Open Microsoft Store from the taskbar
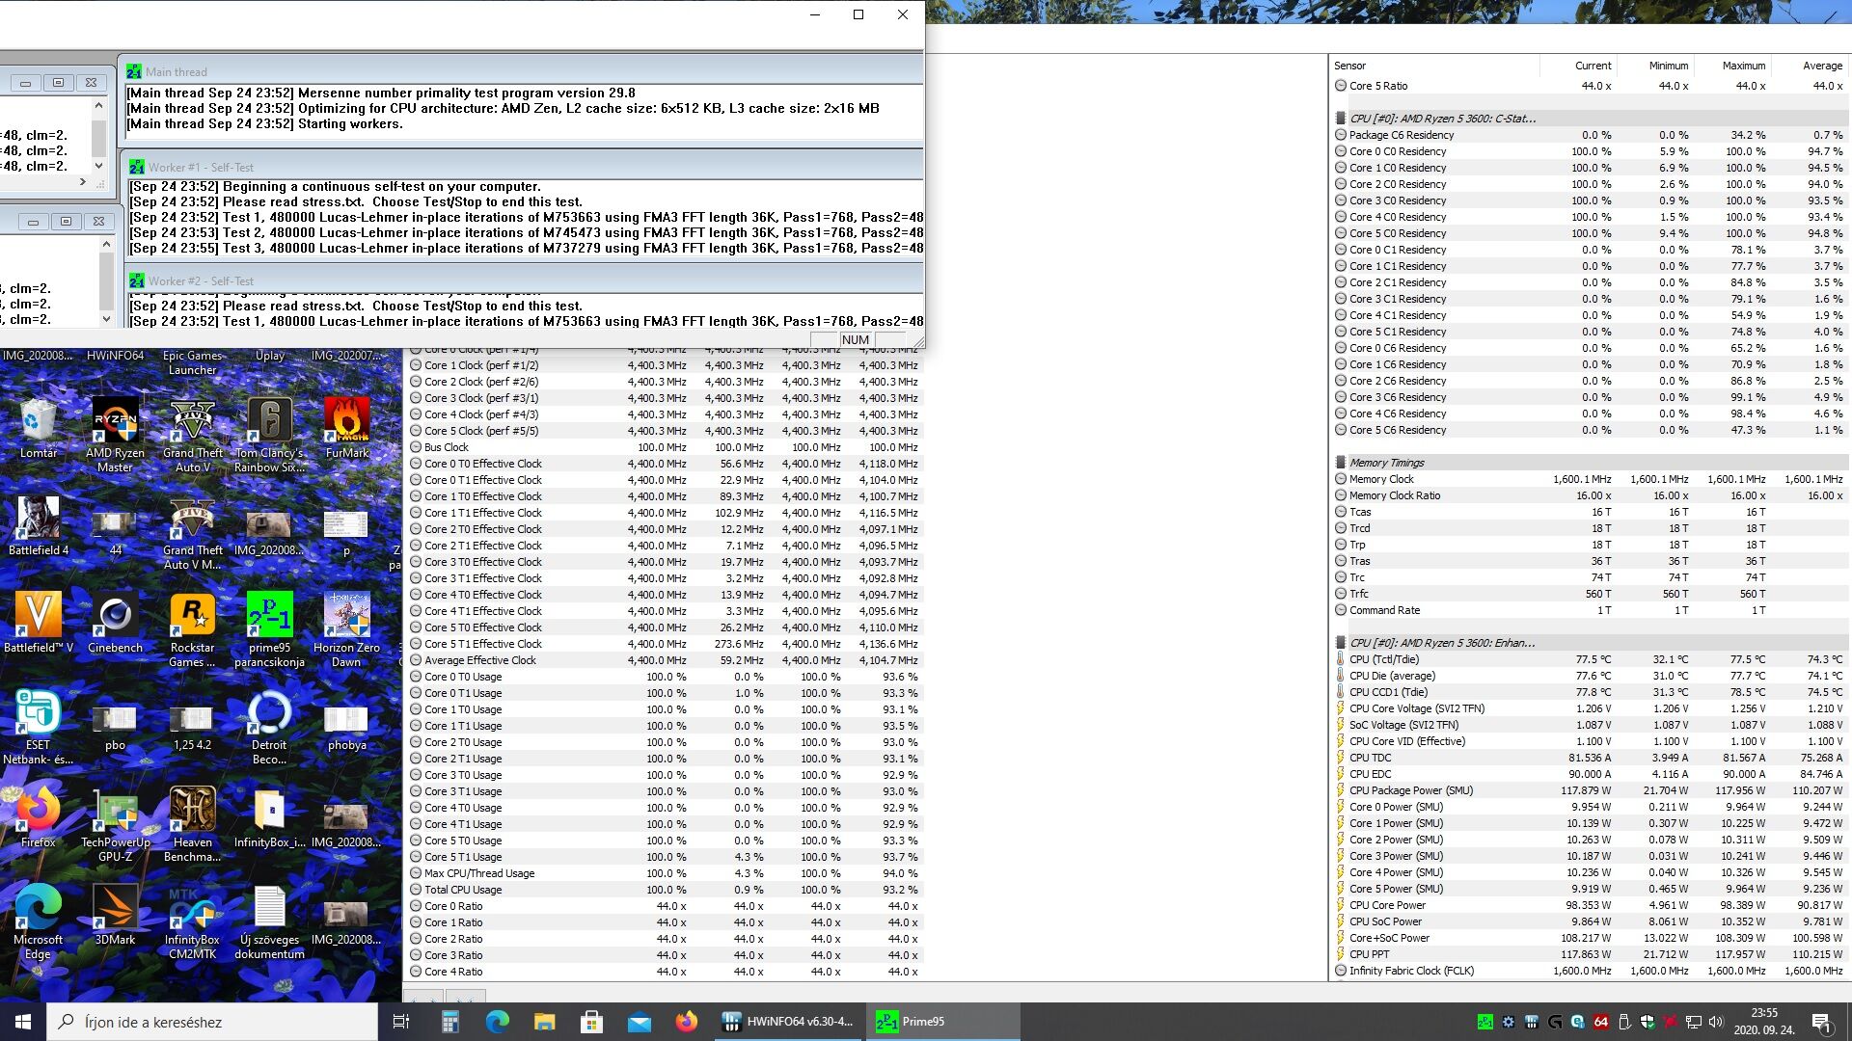 [x=592, y=1022]
